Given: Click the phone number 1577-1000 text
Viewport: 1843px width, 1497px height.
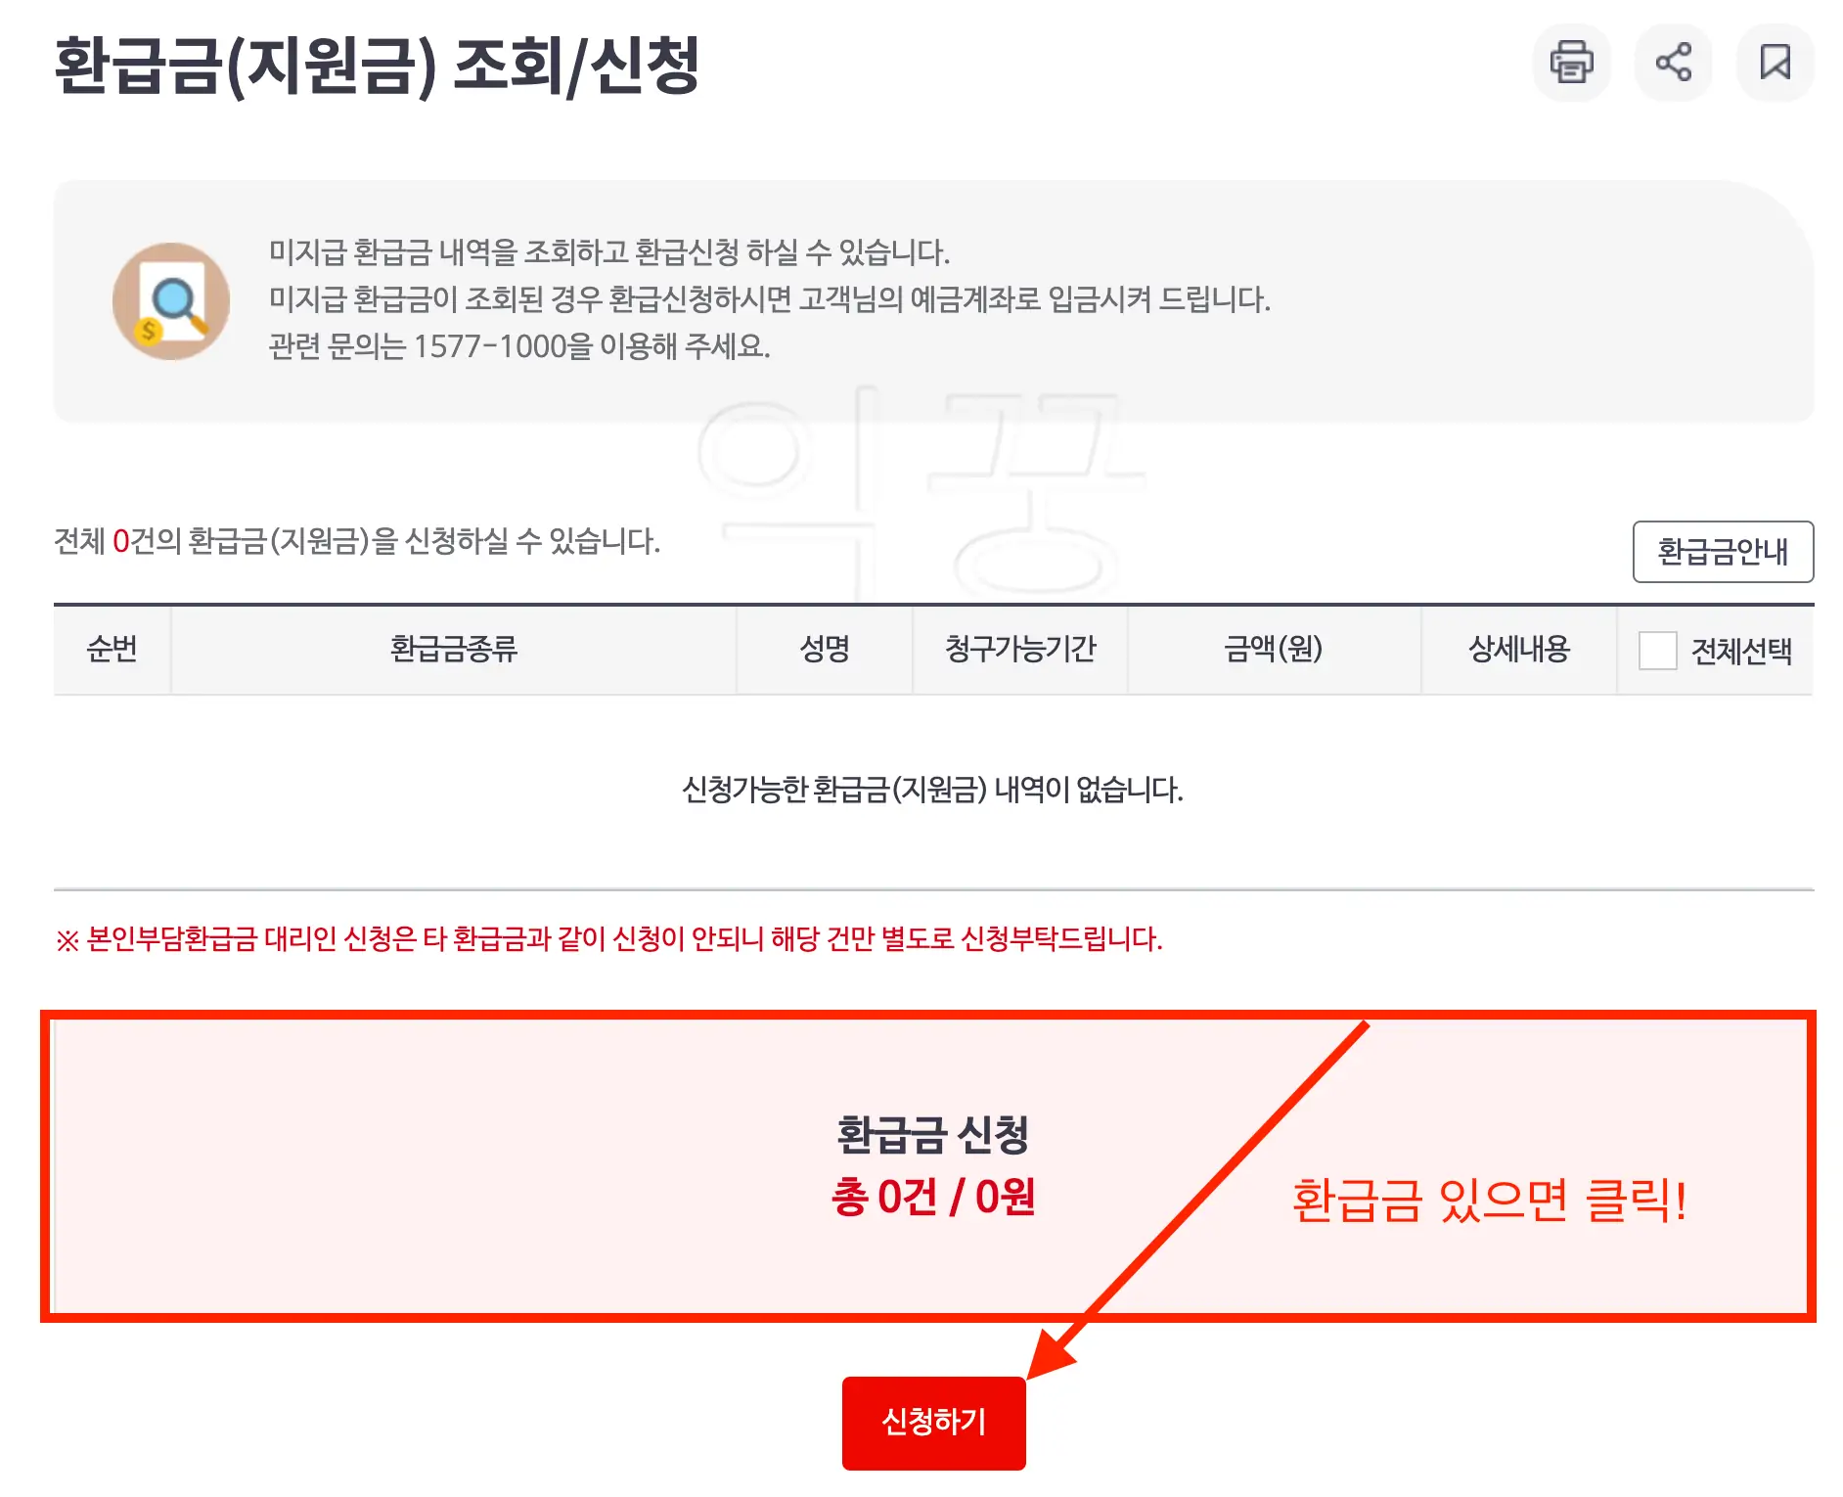Looking at the screenshot, I should (x=489, y=344).
